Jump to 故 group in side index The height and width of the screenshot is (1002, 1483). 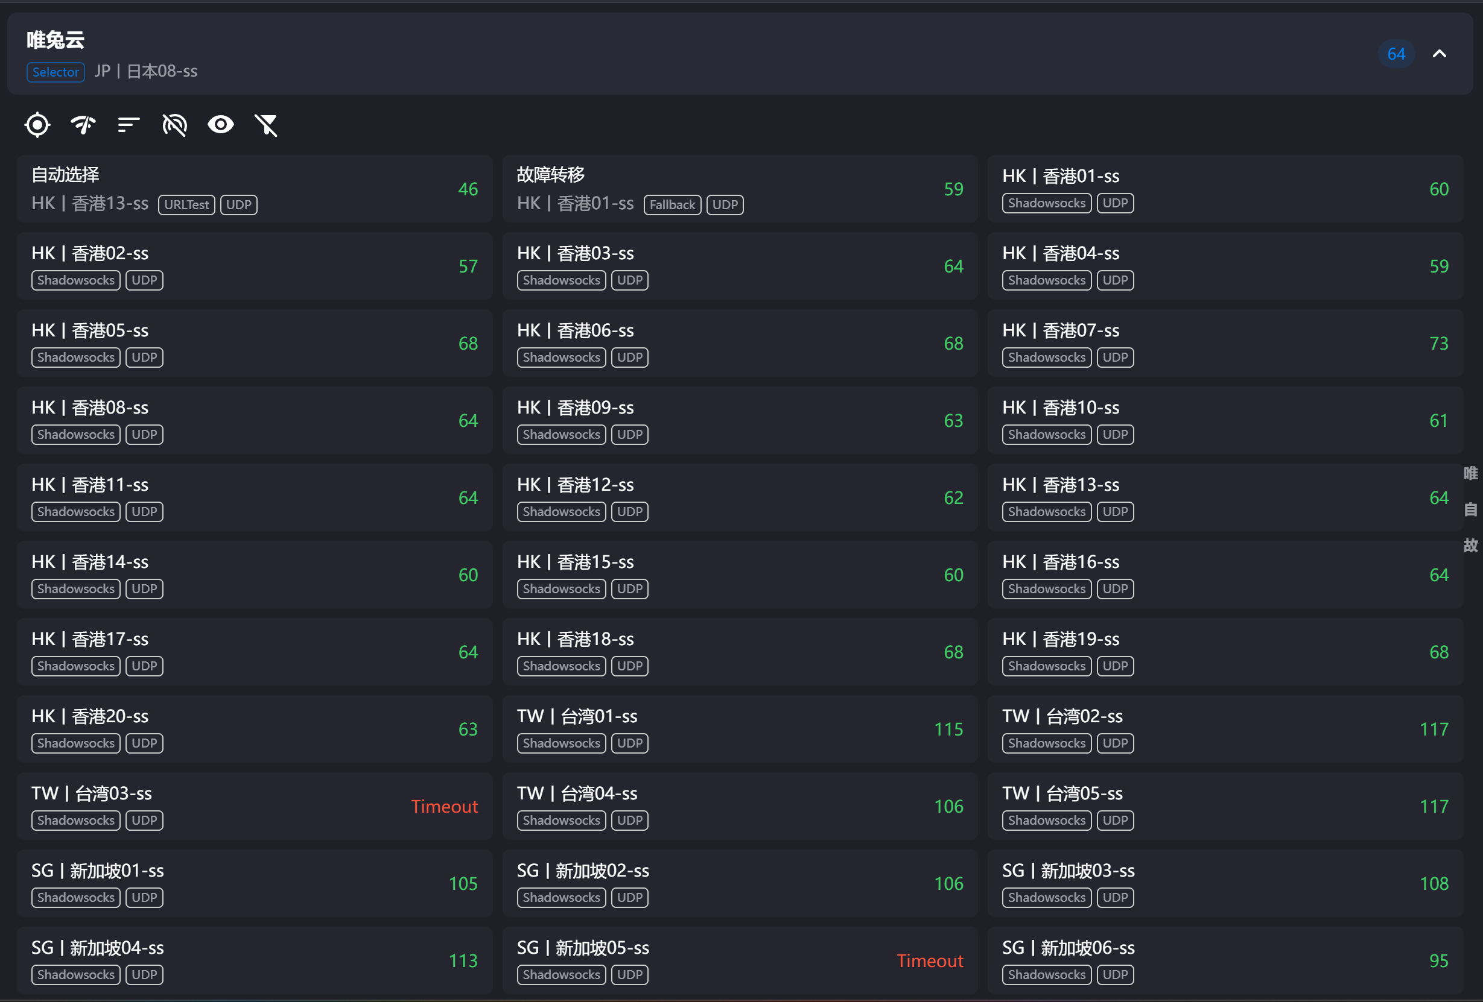tap(1470, 546)
